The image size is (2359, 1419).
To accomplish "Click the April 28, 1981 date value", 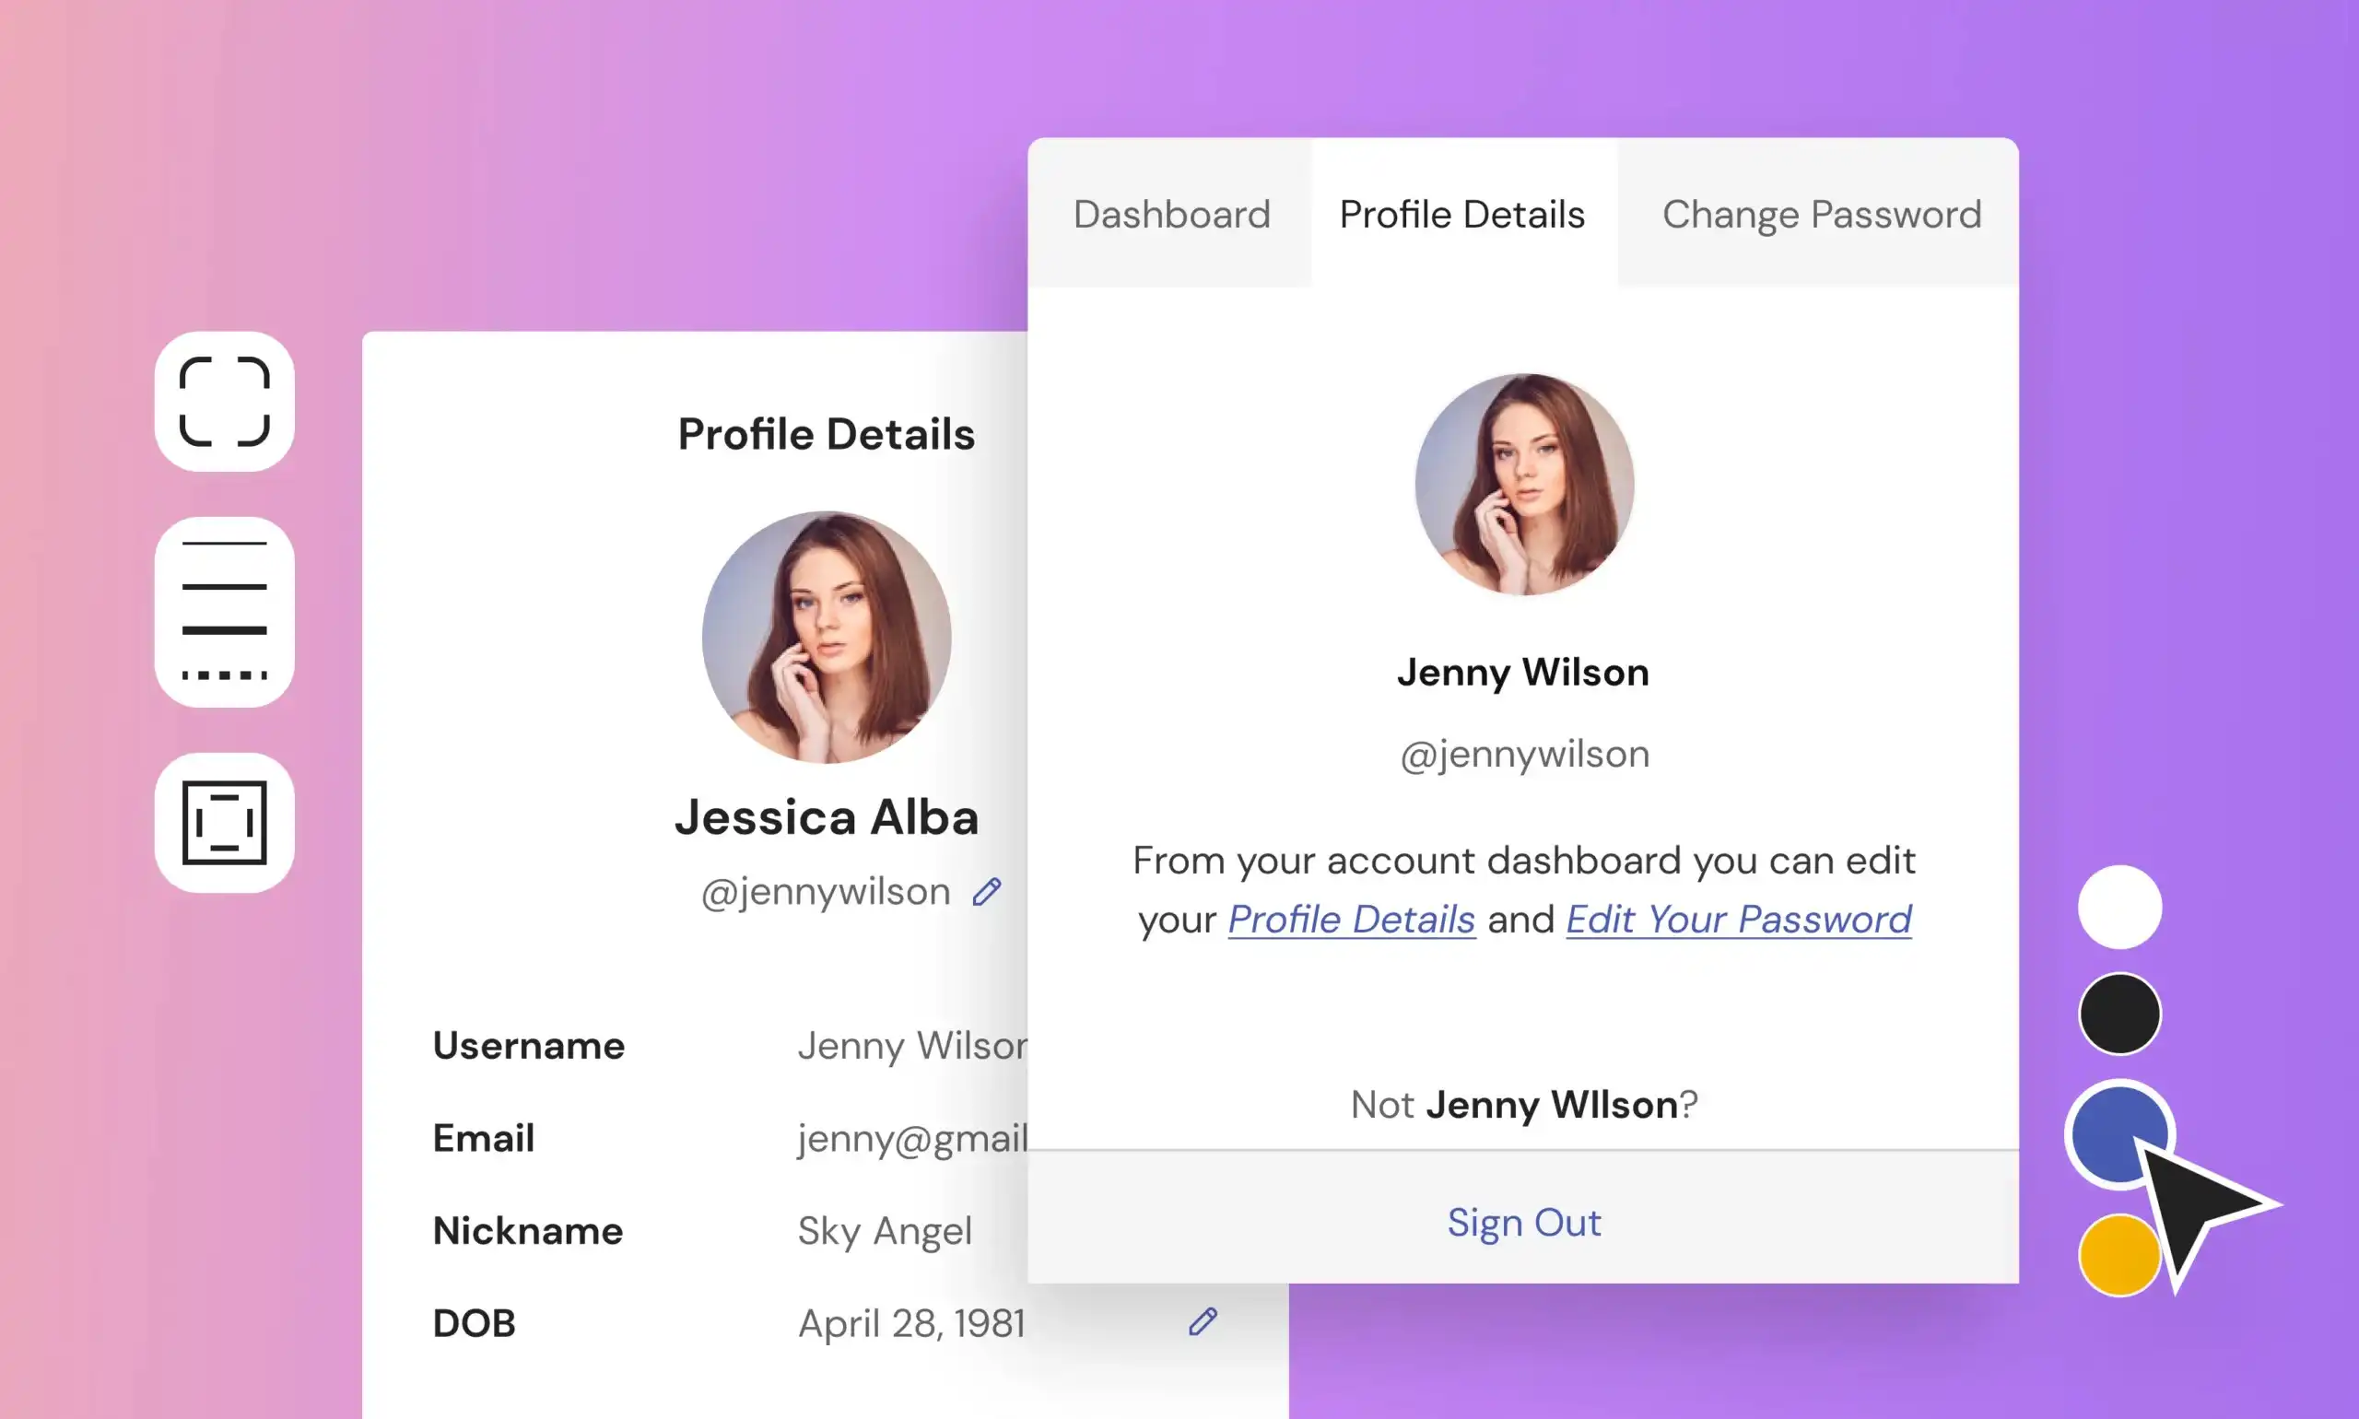I will (x=911, y=1323).
